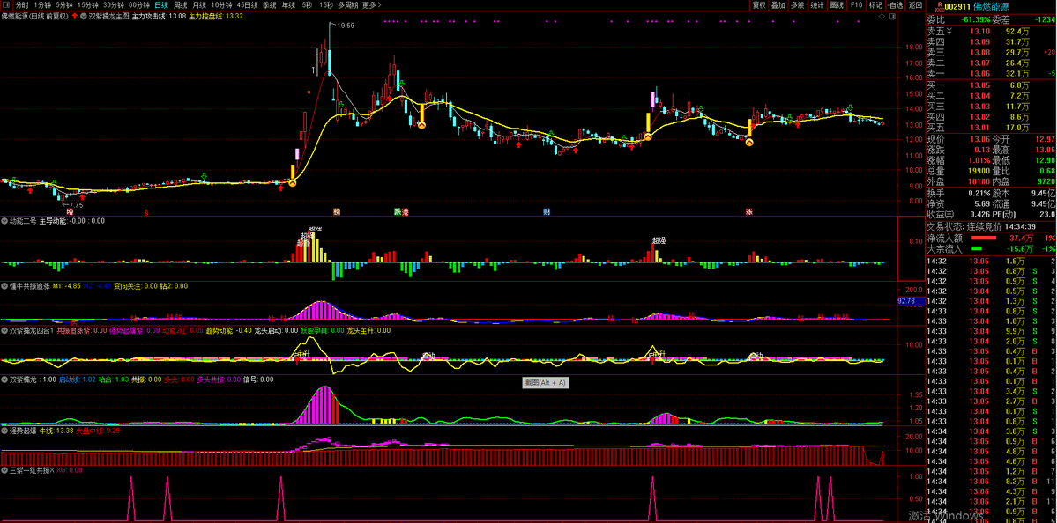Click stock code 002911
Viewport: 1057px width, 523px height.
(960, 7)
